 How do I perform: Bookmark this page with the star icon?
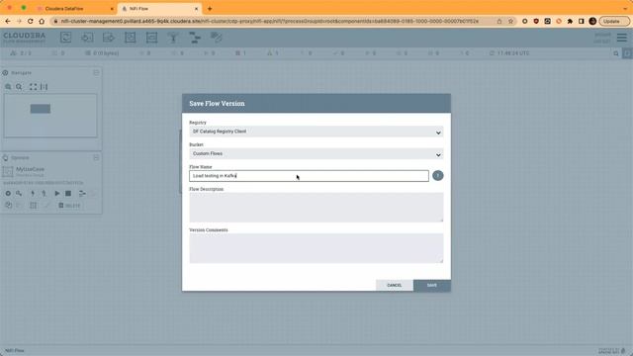coord(510,21)
